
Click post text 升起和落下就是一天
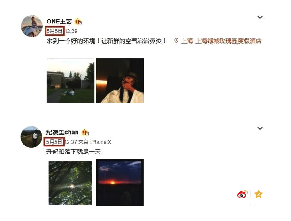click(74, 152)
